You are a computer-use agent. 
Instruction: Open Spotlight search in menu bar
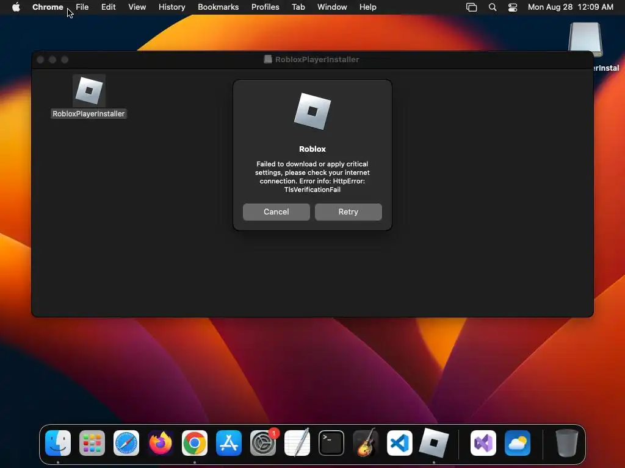tap(493, 7)
